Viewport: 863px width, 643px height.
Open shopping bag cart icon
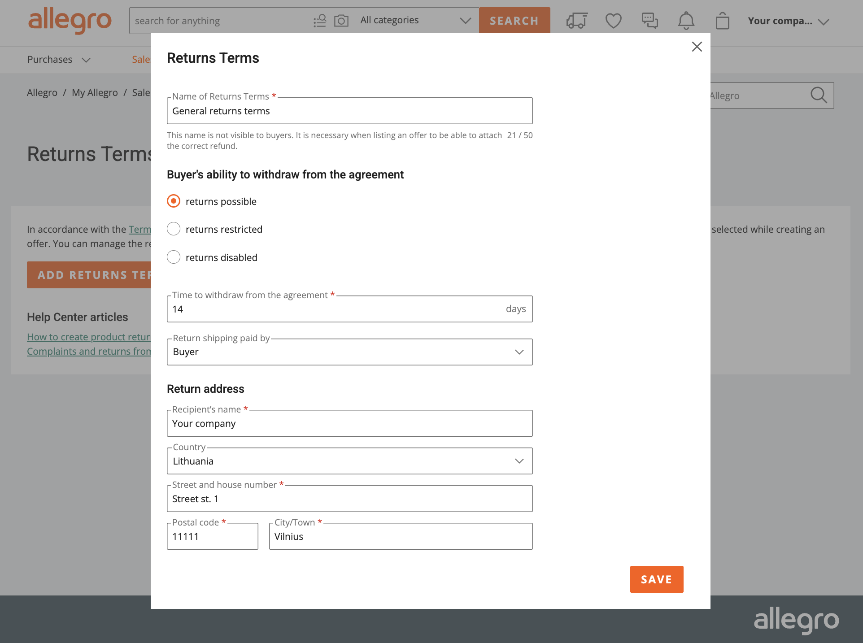pyautogui.click(x=722, y=21)
